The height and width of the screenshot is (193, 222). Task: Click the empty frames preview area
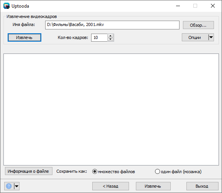point(111,109)
